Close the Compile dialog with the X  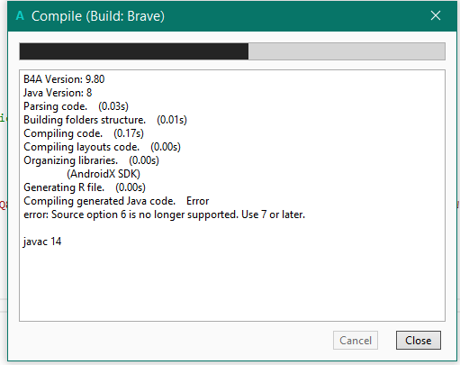[x=436, y=15]
